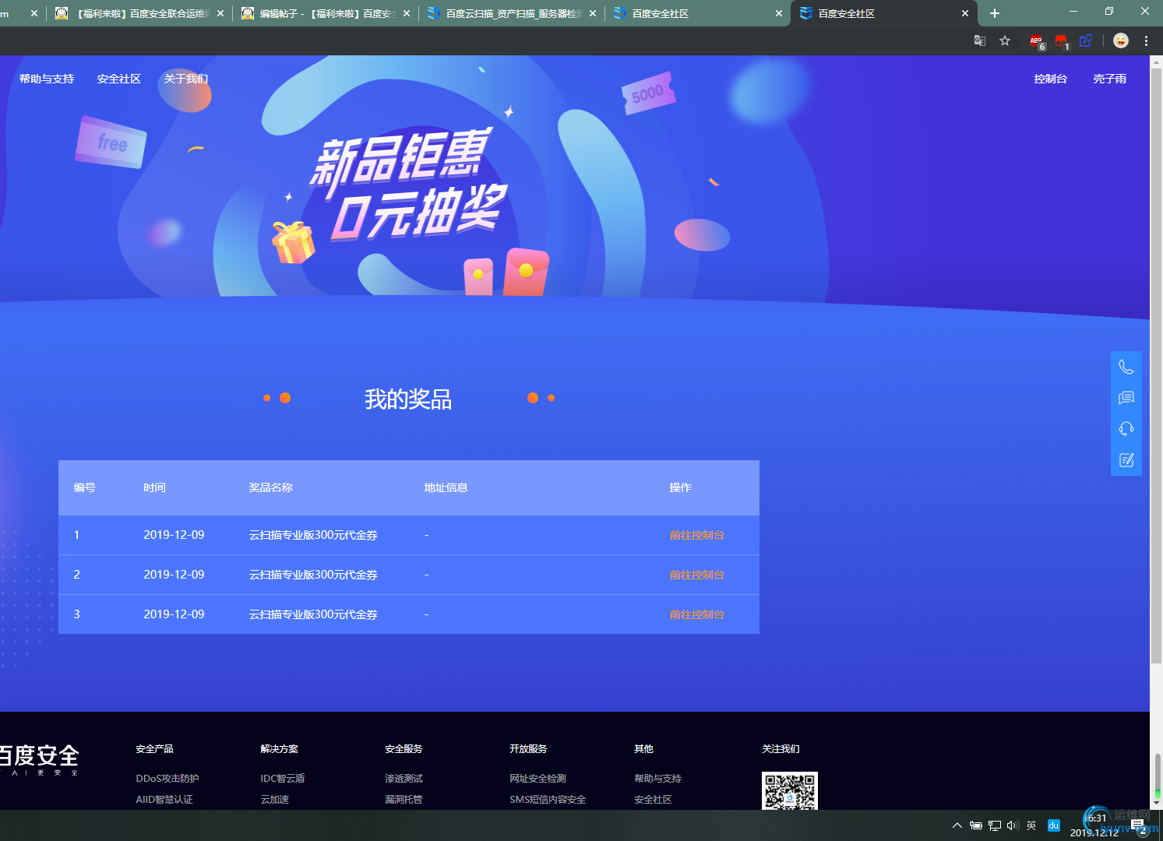Click the 编号 column header

tap(85, 487)
